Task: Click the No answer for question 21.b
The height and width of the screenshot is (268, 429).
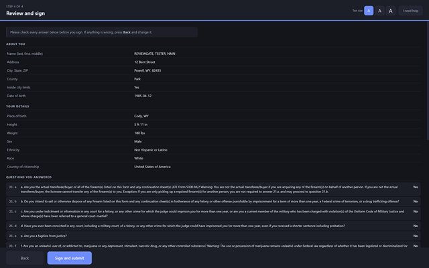Action: (416, 202)
